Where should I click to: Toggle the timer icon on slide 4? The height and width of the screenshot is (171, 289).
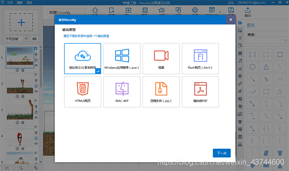[36, 138]
